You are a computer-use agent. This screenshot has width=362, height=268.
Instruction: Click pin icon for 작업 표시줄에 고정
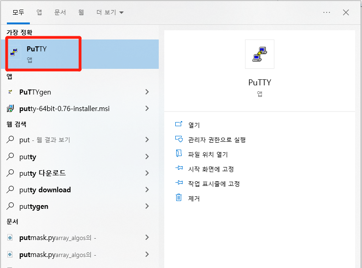(179, 183)
